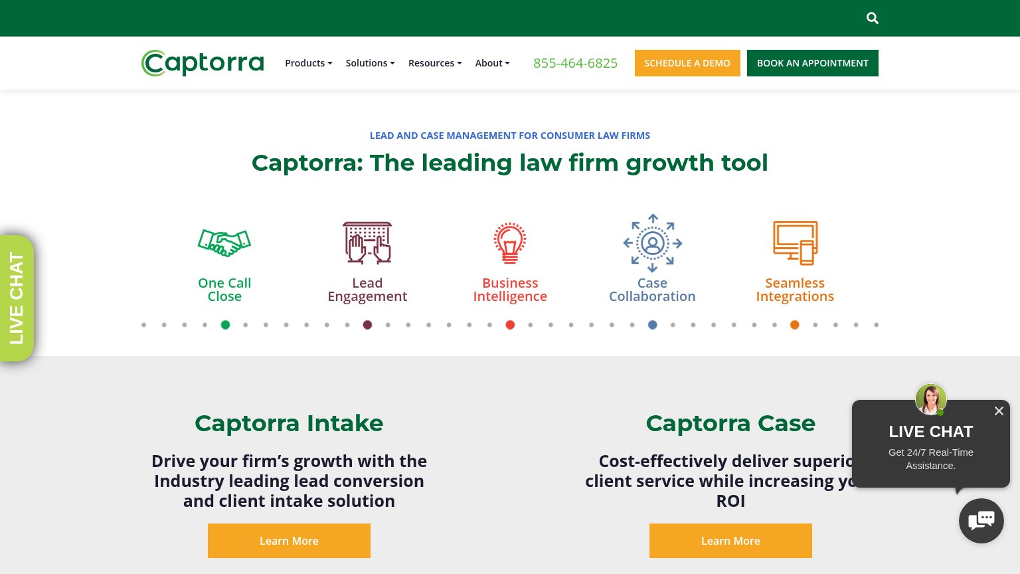
Task: Click the Captorra Intake heading
Action: tap(289, 423)
